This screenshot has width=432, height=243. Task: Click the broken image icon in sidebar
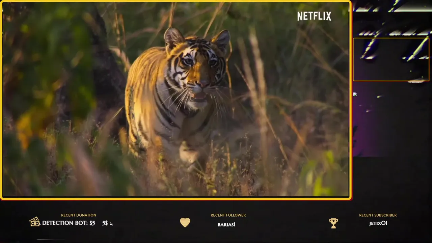coord(355,94)
